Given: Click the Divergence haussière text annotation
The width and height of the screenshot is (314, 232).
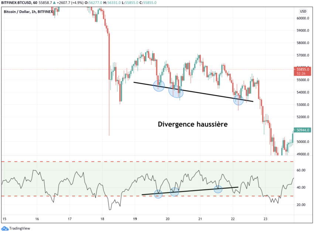Looking at the screenshot, I should click(193, 125).
